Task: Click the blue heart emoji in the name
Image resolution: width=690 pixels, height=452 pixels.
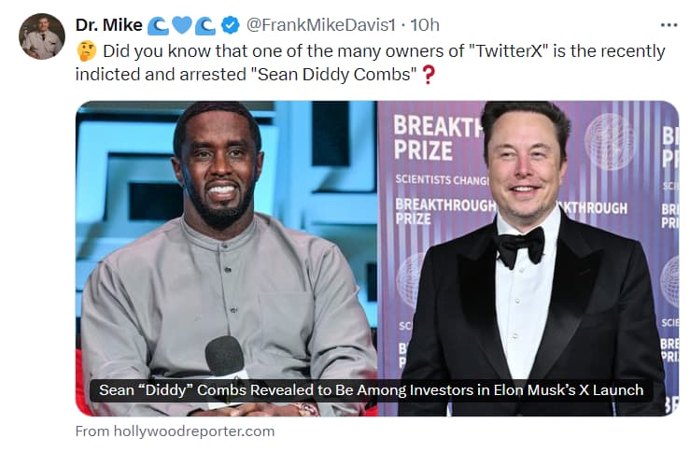Action: 181,25
